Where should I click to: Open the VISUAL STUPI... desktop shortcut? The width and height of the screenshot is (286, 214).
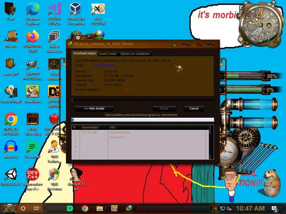click(54, 14)
